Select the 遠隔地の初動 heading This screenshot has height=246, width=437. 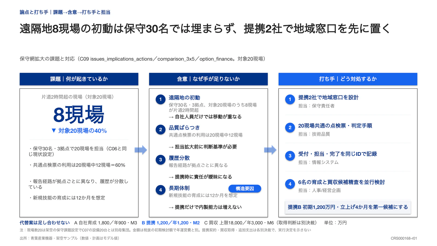[x=184, y=98]
